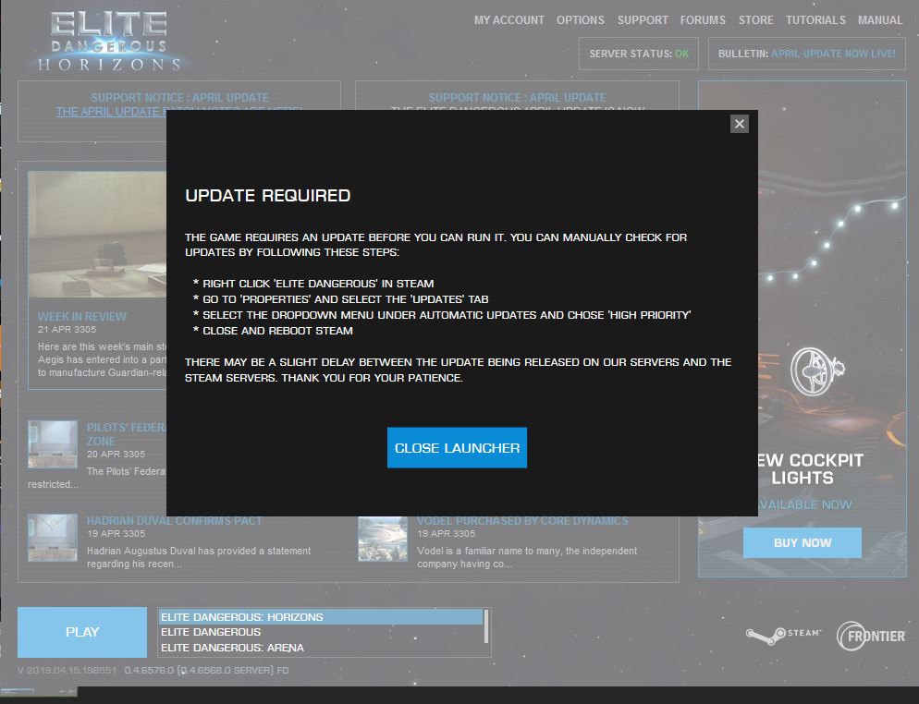Open My Account menu
The width and height of the screenshot is (919, 704).
[509, 20]
